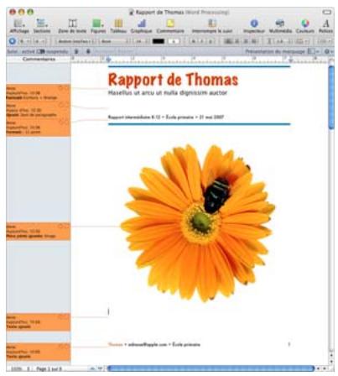Screen dimensions: 338x376
Task: Toggle italic in format bar
Action: tap(202, 41)
